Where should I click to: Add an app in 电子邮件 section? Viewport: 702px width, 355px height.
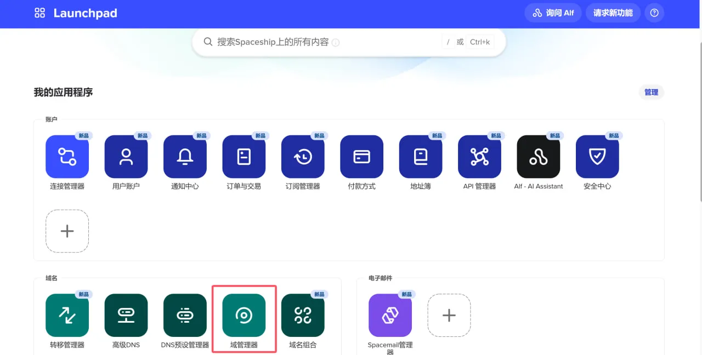click(x=449, y=315)
